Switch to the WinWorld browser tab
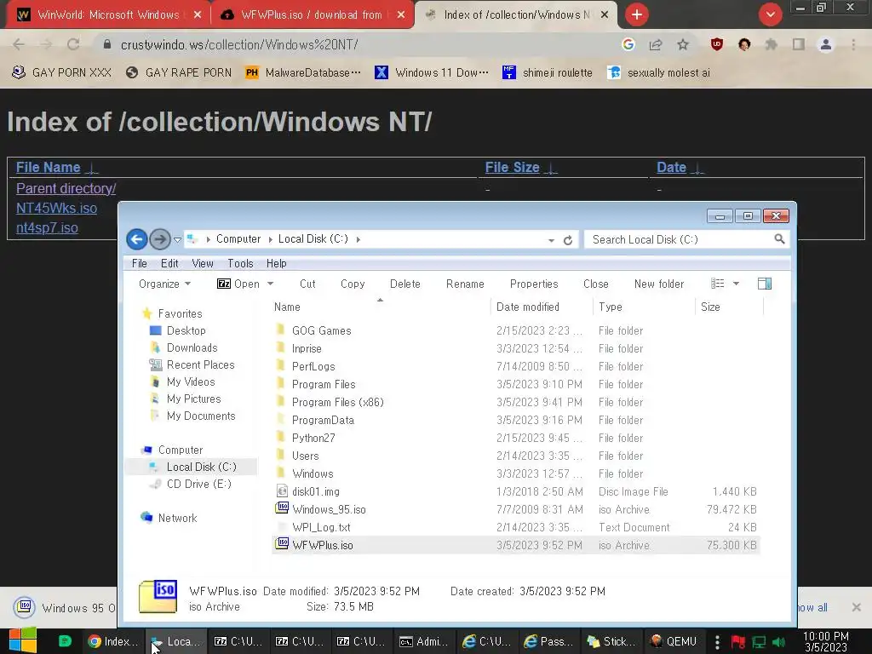Screen dimensions: 872x654 108,14
